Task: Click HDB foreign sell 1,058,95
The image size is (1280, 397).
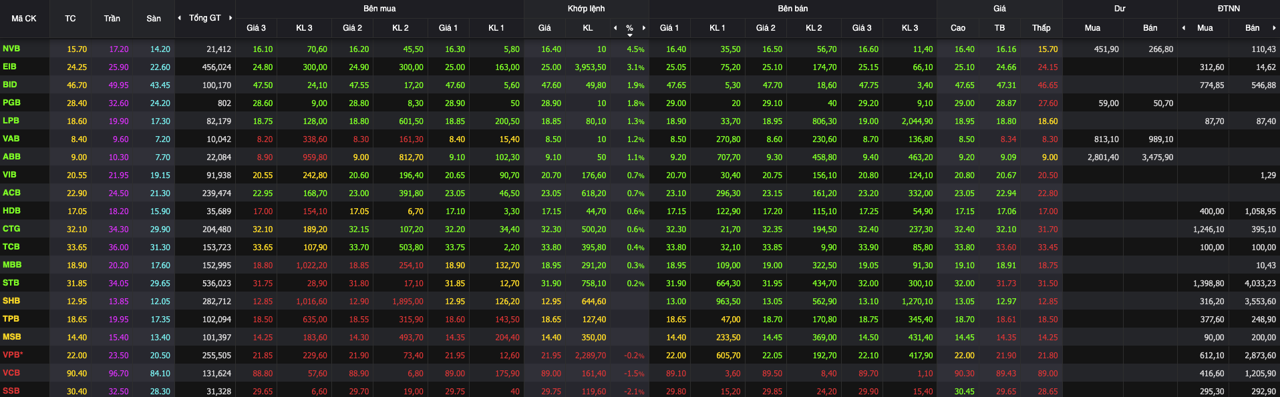Action: coord(1260,212)
